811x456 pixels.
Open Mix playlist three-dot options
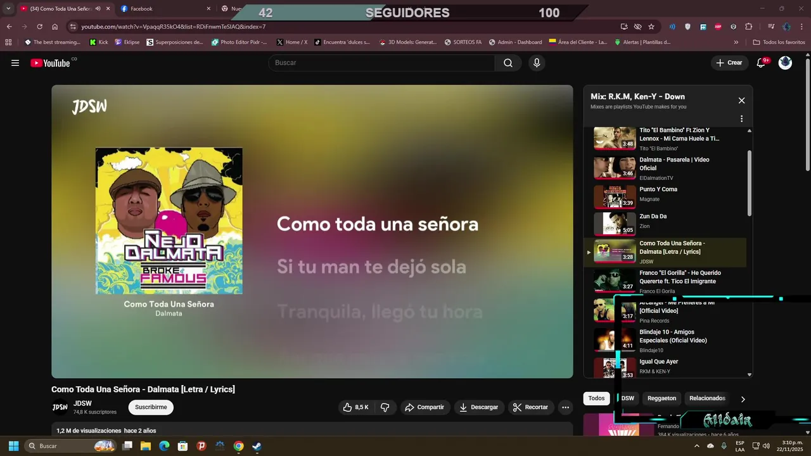click(741, 118)
